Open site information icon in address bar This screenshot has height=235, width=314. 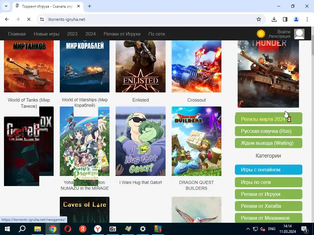[x=42, y=19]
